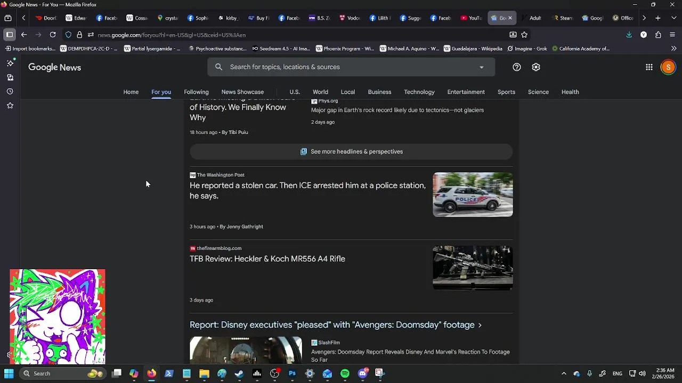Open the Firefox Downloads panel
Screen dimensions: 682x383
629,35
